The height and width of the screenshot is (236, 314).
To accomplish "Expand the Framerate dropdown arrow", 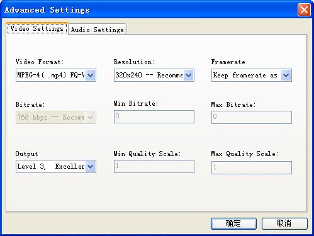I will pos(286,75).
